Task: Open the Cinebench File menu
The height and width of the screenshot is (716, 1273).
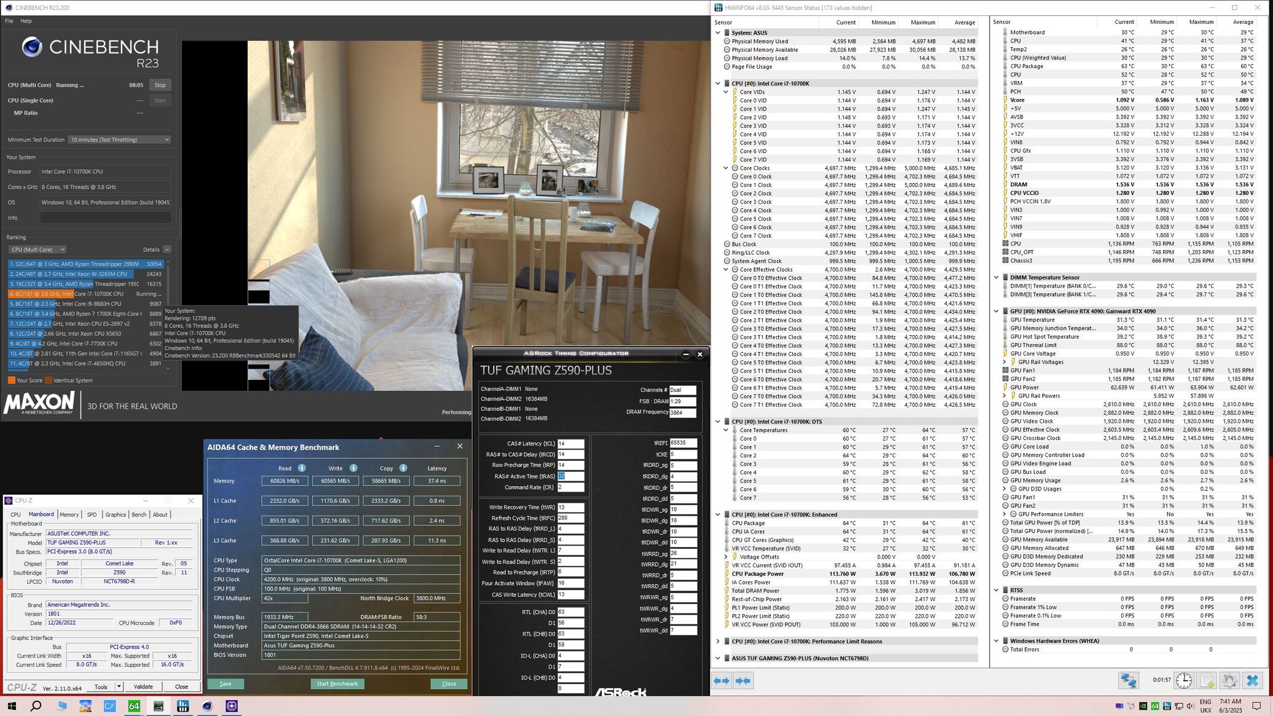Action: [x=9, y=21]
